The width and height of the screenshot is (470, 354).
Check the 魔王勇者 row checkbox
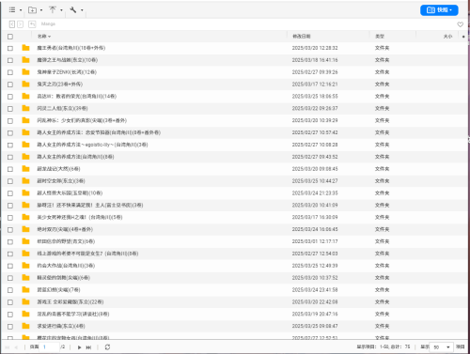point(10,48)
